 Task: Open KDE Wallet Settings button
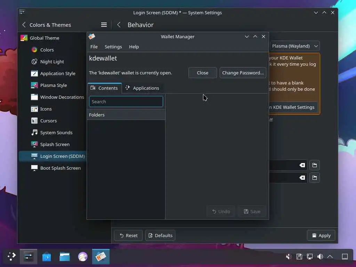tap(293, 107)
